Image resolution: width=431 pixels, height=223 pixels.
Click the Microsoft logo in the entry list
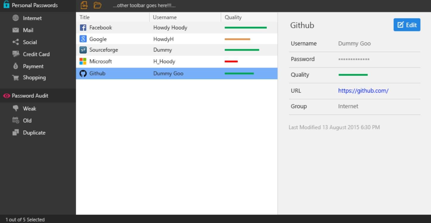(83, 61)
